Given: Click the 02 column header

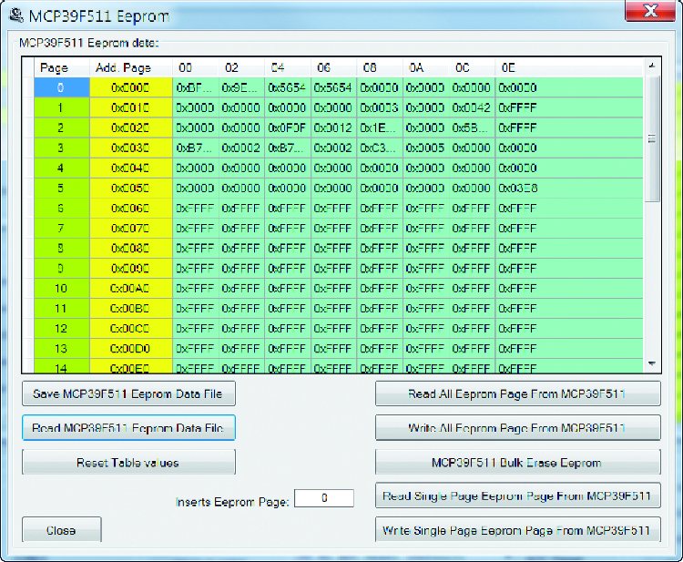Looking at the screenshot, I should click(241, 67).
